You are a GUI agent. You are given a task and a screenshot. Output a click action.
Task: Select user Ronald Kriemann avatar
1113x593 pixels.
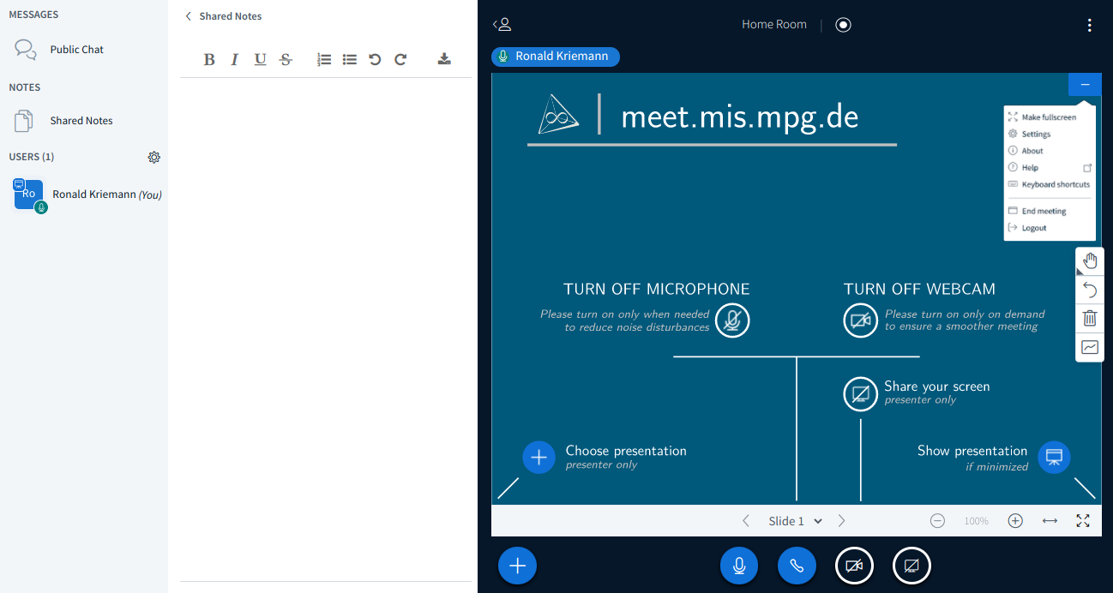pos(29,195)
